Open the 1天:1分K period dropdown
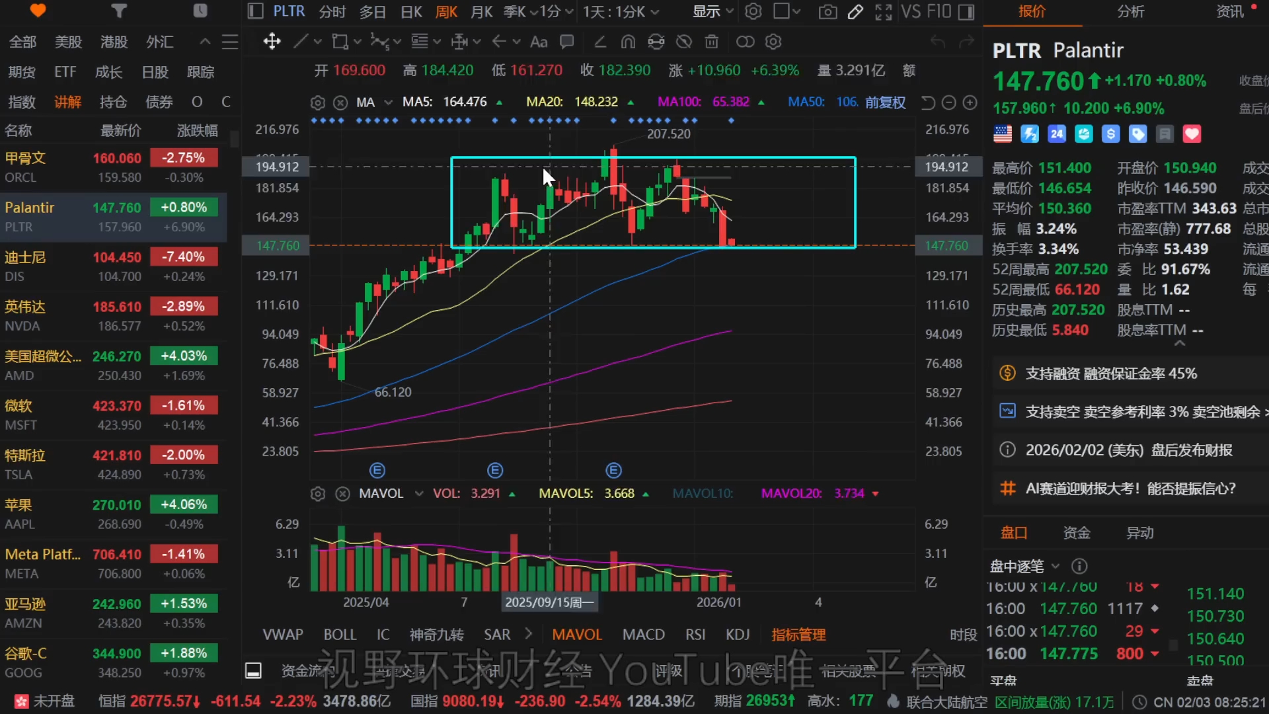Viewport: 1269px width, 714px height. (621, 11)
